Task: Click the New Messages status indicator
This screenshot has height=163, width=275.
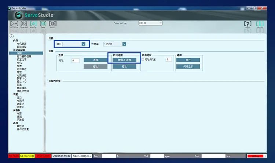Action: coord(82,156)
